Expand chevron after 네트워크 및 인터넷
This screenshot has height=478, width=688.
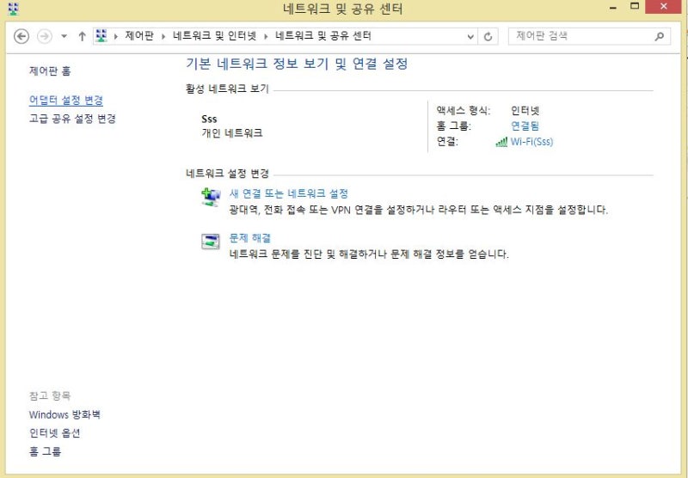coord(266,36)
